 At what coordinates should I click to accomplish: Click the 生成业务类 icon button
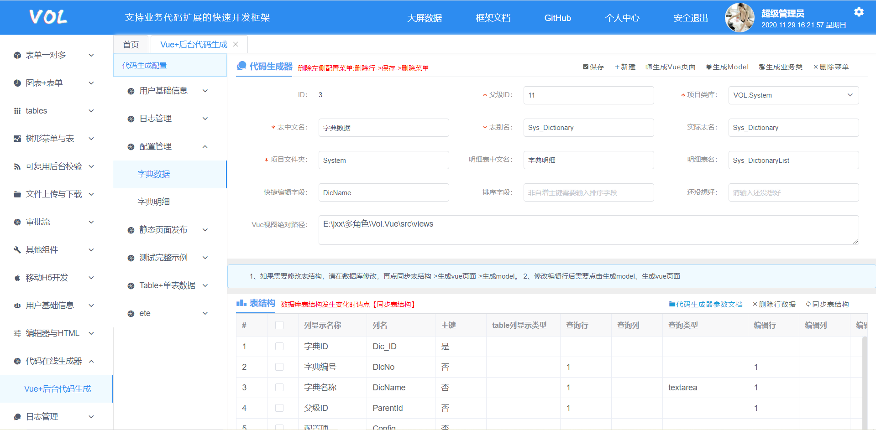pos(761,67)
